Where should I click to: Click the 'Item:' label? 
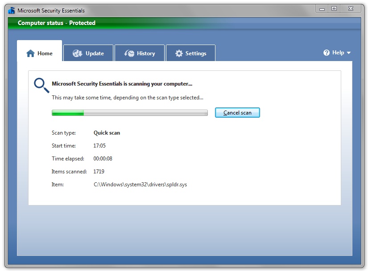[58, 185]
